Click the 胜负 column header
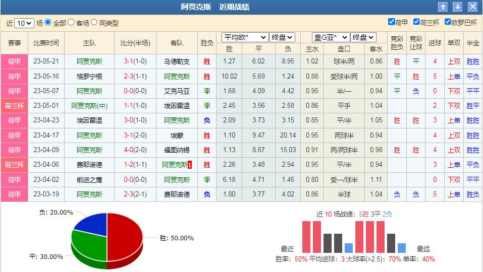 pyautogui.click(x=207, y=43)
